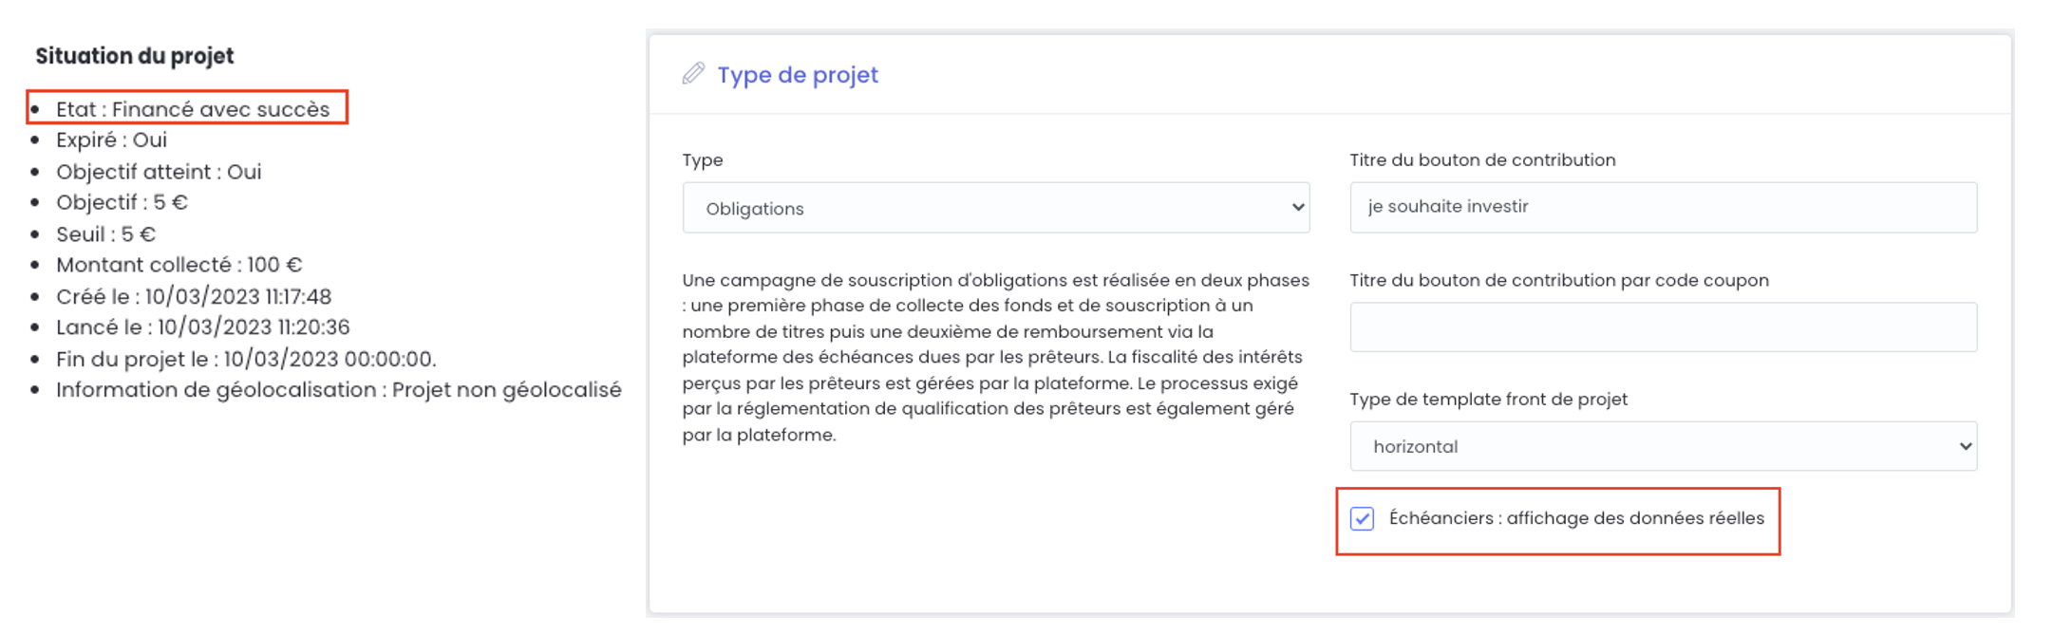Click the Situation du projet heading
Screen dimensions: 2053x634
point(135,56)
